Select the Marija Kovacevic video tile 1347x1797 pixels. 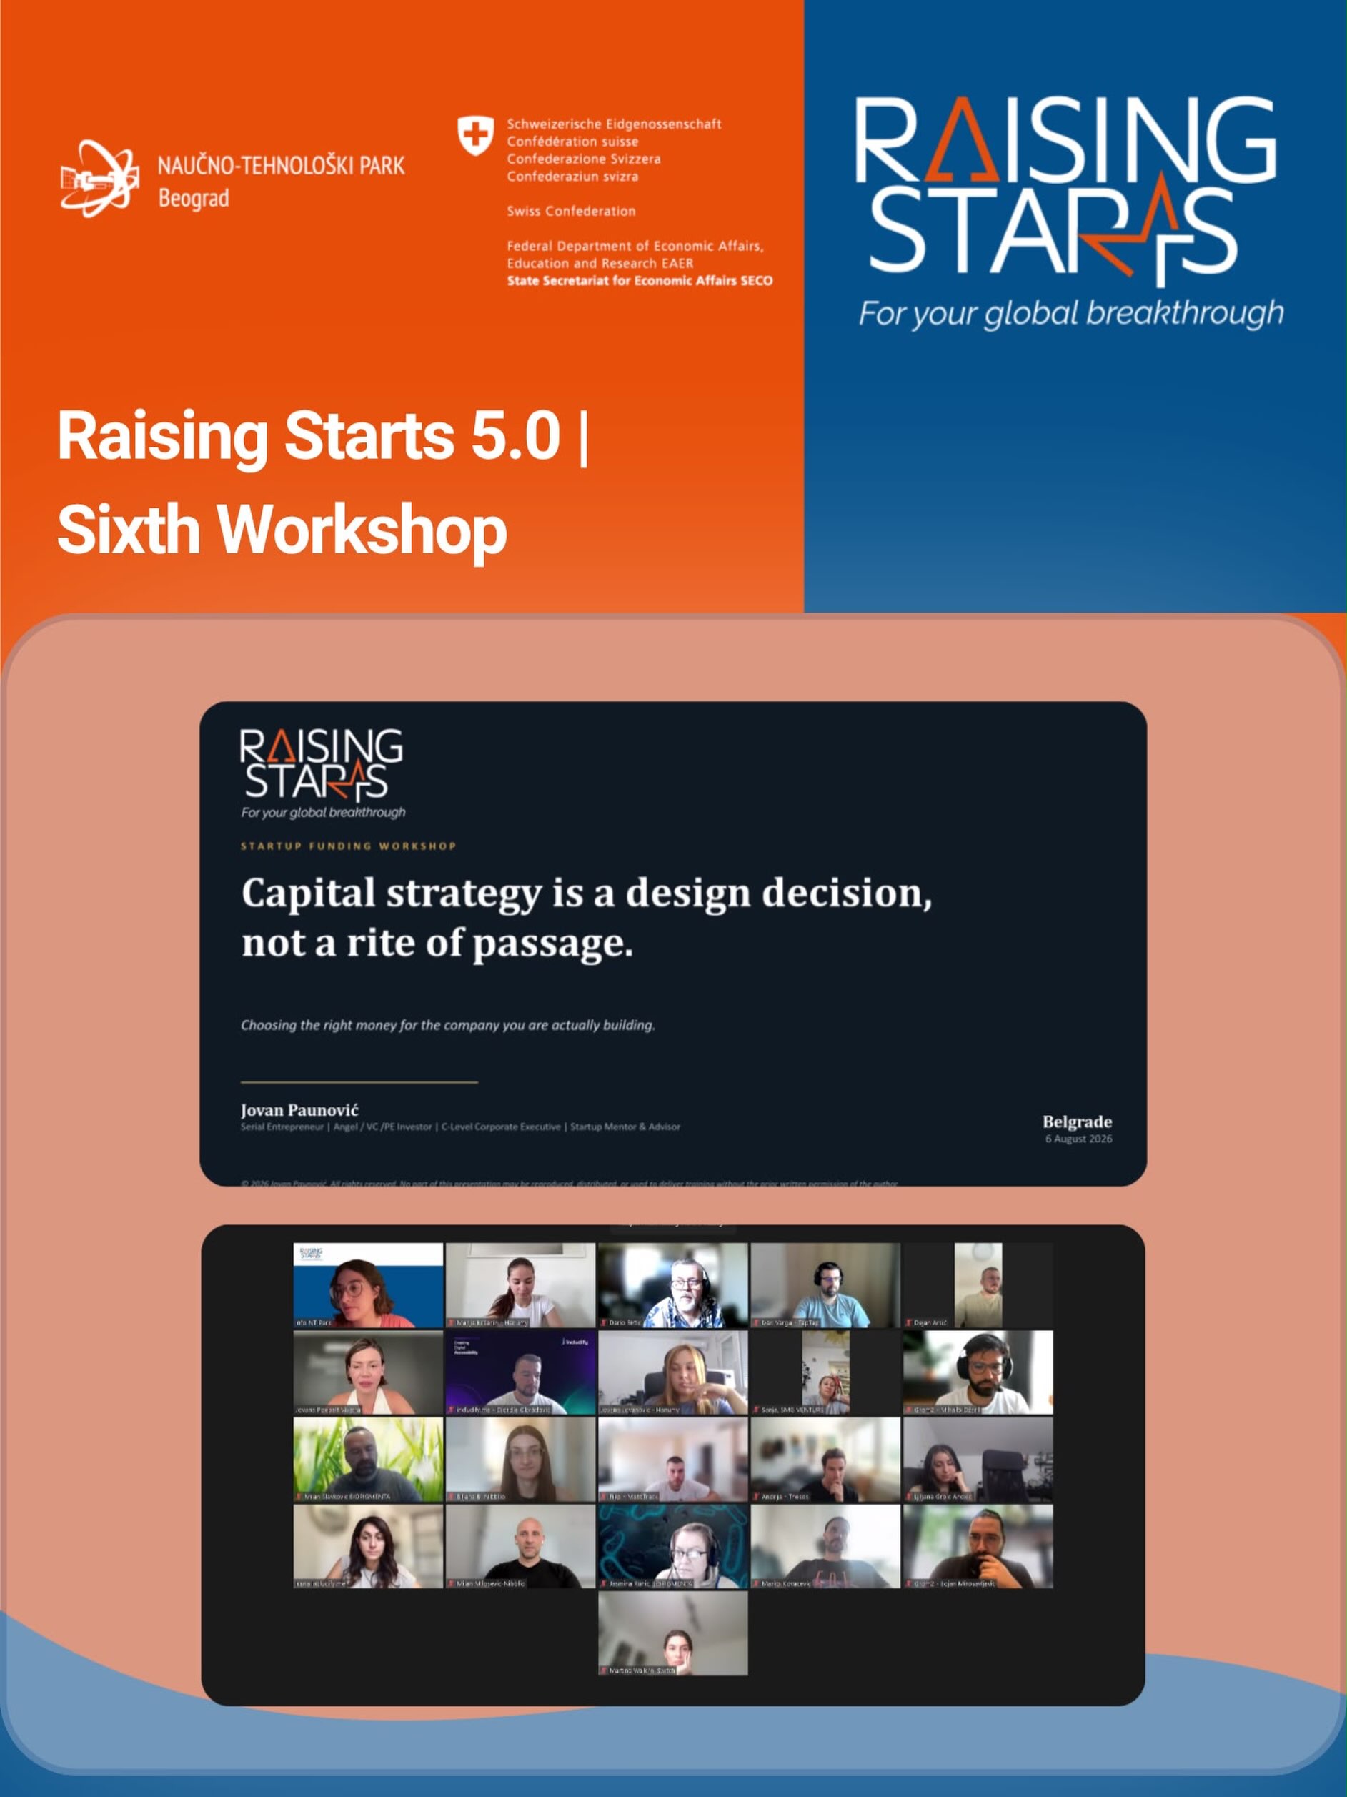coord(825,1546)
